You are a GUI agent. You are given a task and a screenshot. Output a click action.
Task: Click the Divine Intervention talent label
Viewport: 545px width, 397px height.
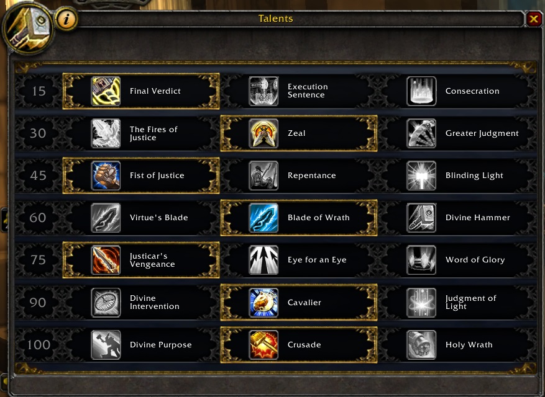155,302
